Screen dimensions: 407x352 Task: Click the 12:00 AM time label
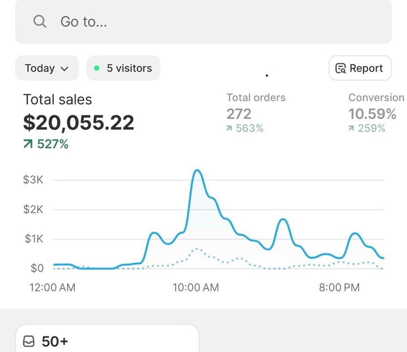tap(52, 287)
